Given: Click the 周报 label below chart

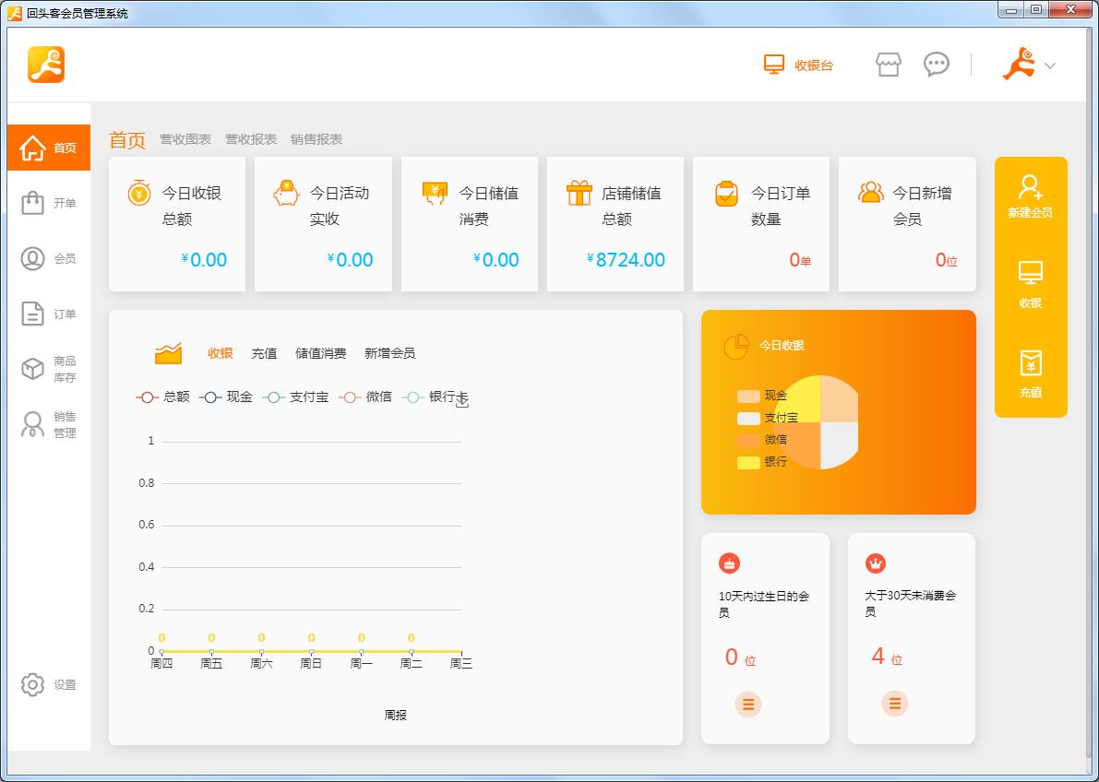Looking at the screenshot, I should (395, 716).
